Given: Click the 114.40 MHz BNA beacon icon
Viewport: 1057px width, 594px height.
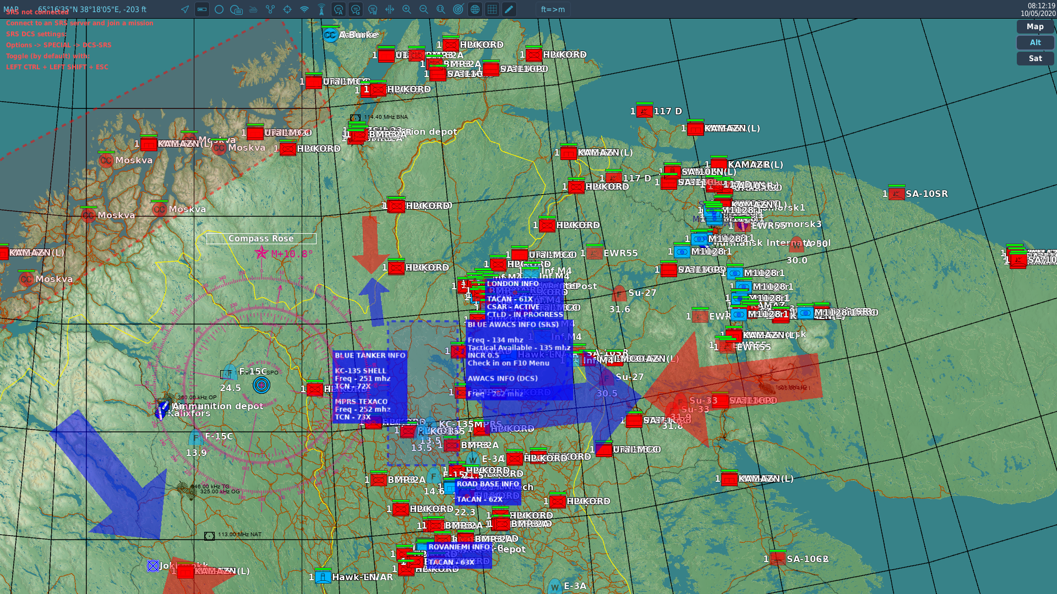Looking at the screenshot, I should tap(355, 118).
